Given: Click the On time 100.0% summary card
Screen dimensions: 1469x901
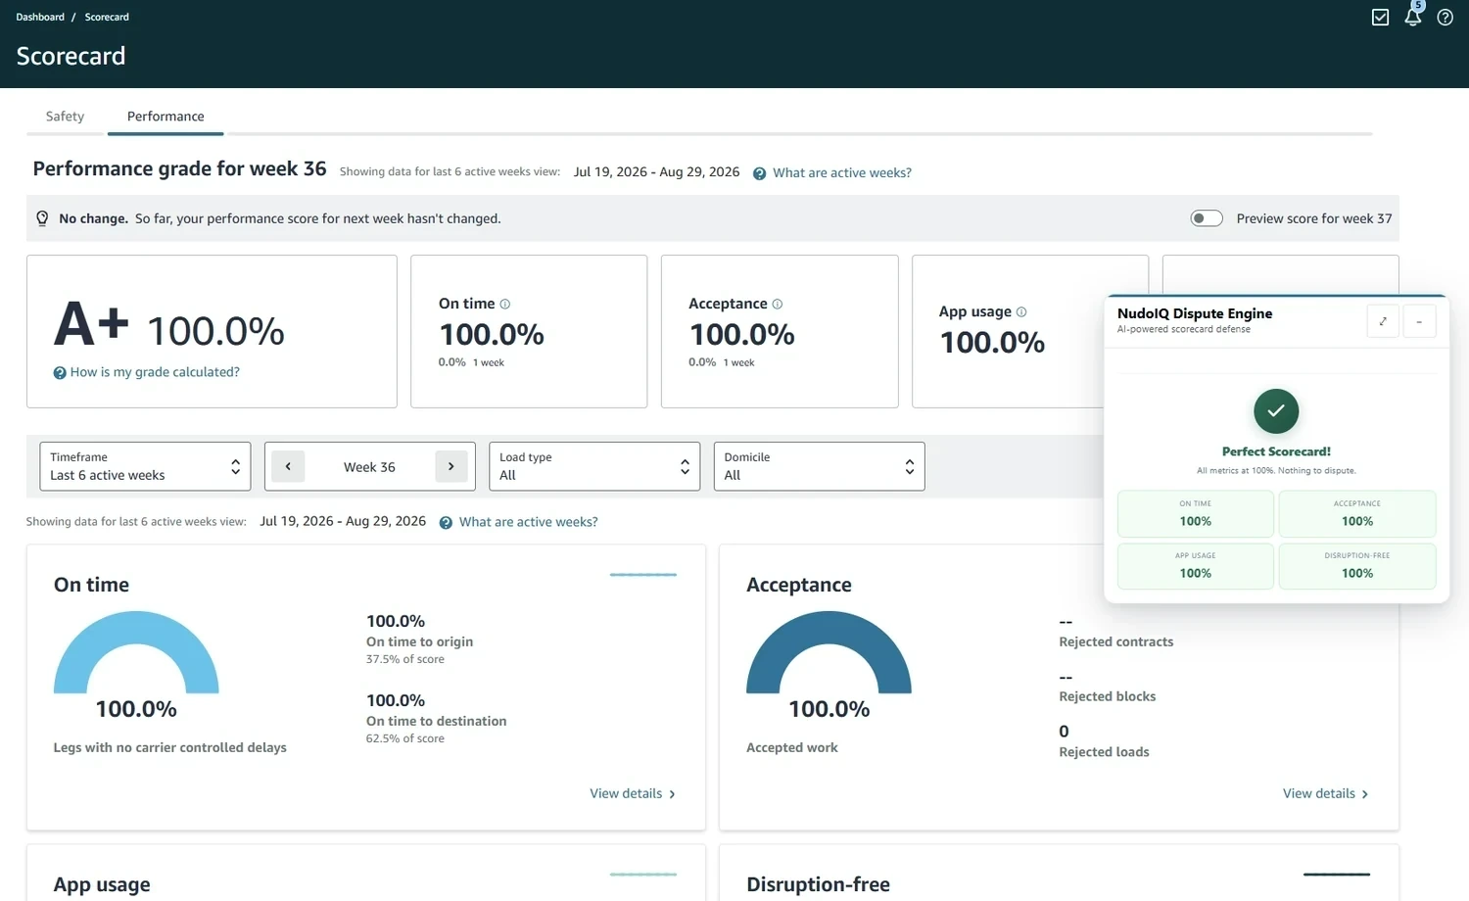Looking at the screenshot, I should coord(529,331).
